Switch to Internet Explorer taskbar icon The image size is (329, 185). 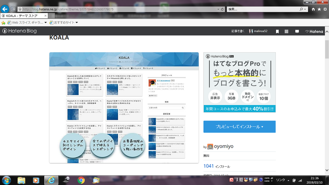coord(51,180)
